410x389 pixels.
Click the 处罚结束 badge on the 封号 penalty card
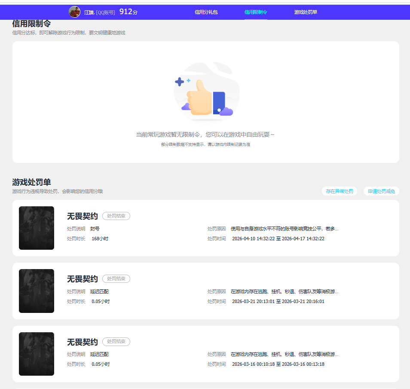tap(116, 216)
